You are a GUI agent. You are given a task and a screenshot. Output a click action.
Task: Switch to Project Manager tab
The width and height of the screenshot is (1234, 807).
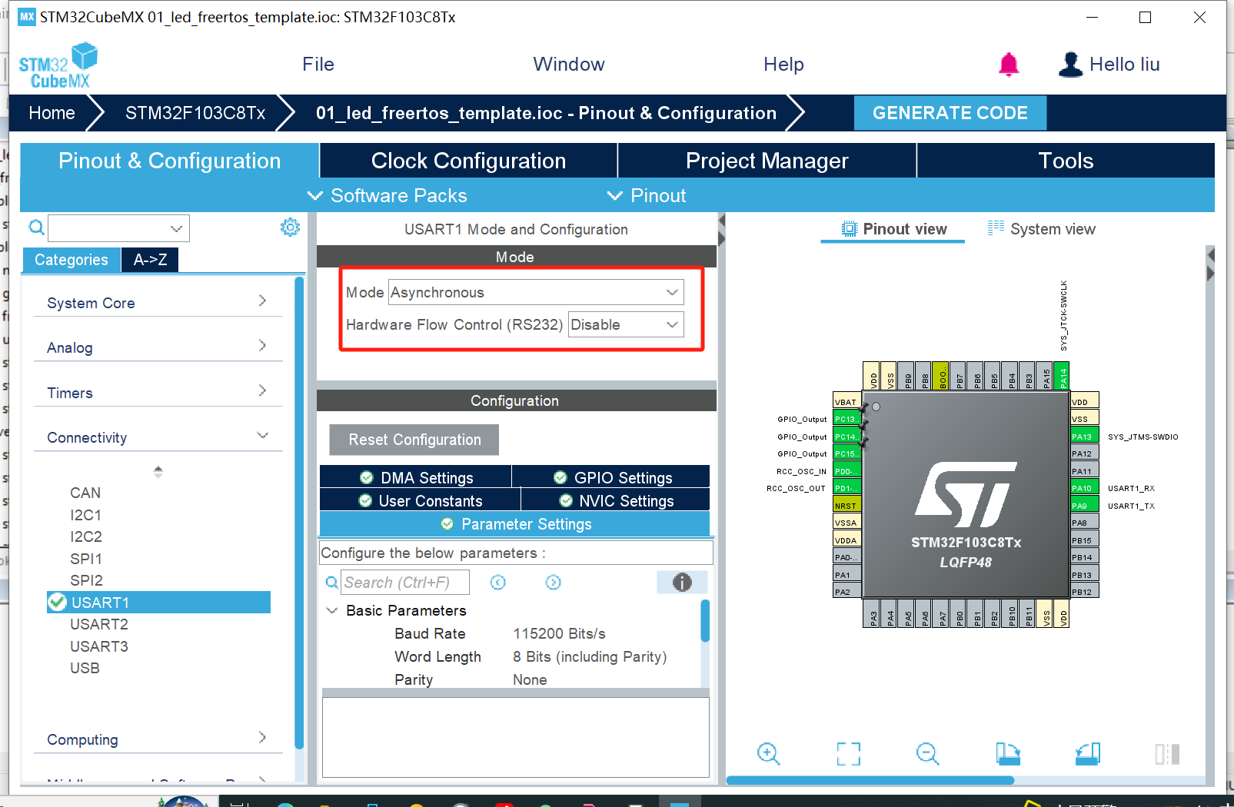click(767, 161)
